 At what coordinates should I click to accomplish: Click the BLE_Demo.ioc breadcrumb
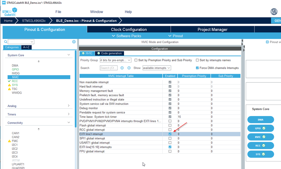tap(86, 21)
